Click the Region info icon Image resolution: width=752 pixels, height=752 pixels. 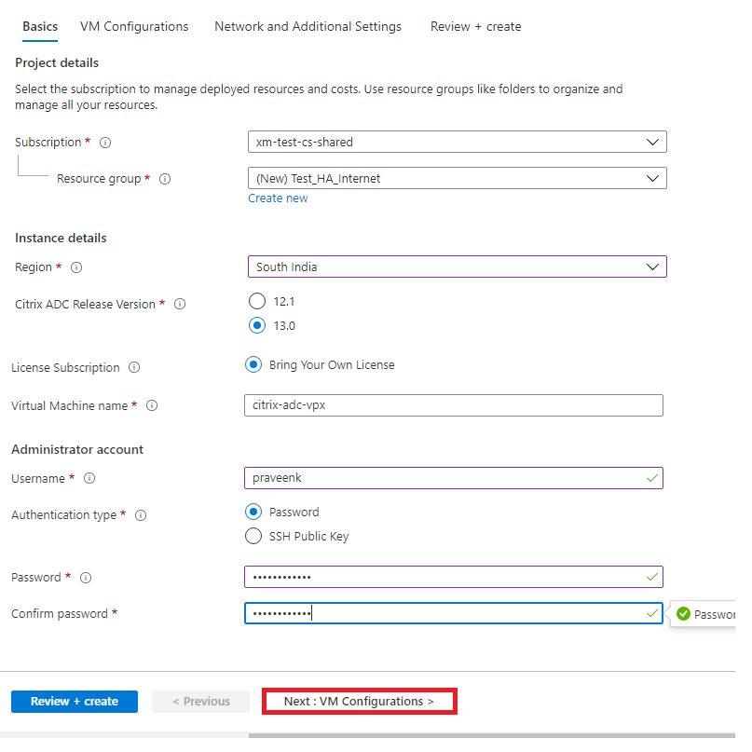[76, 267]
